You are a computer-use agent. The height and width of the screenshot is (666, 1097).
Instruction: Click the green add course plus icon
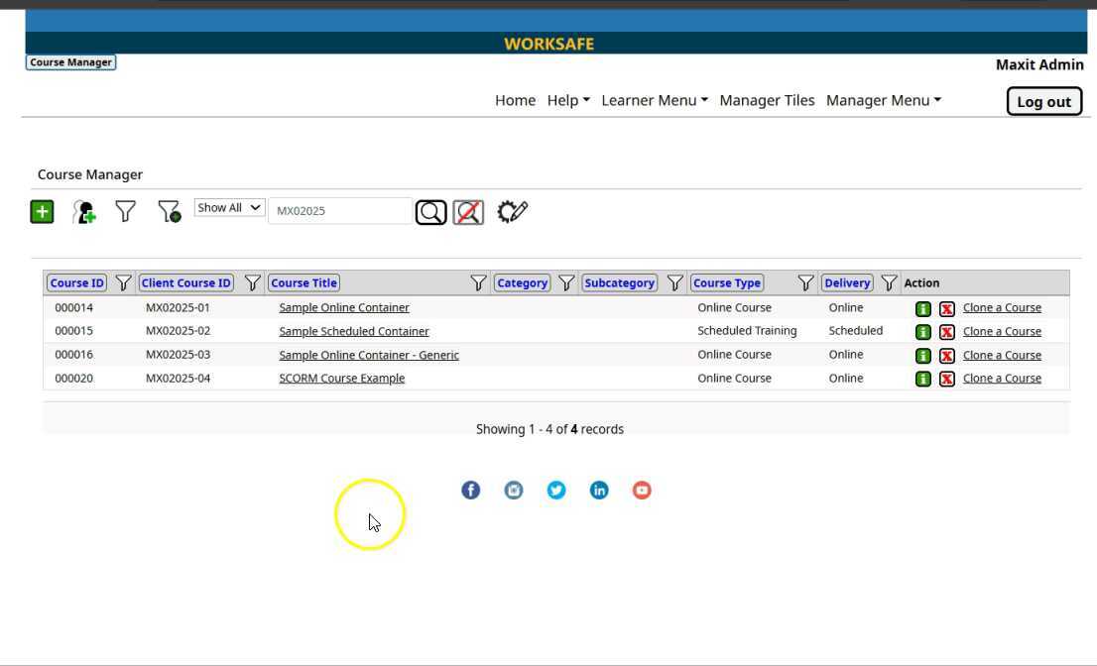[x=42, y=211]
